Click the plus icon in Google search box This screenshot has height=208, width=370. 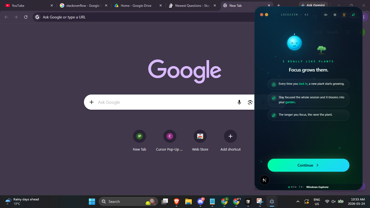pyautogui.click(x=92, y=102)
